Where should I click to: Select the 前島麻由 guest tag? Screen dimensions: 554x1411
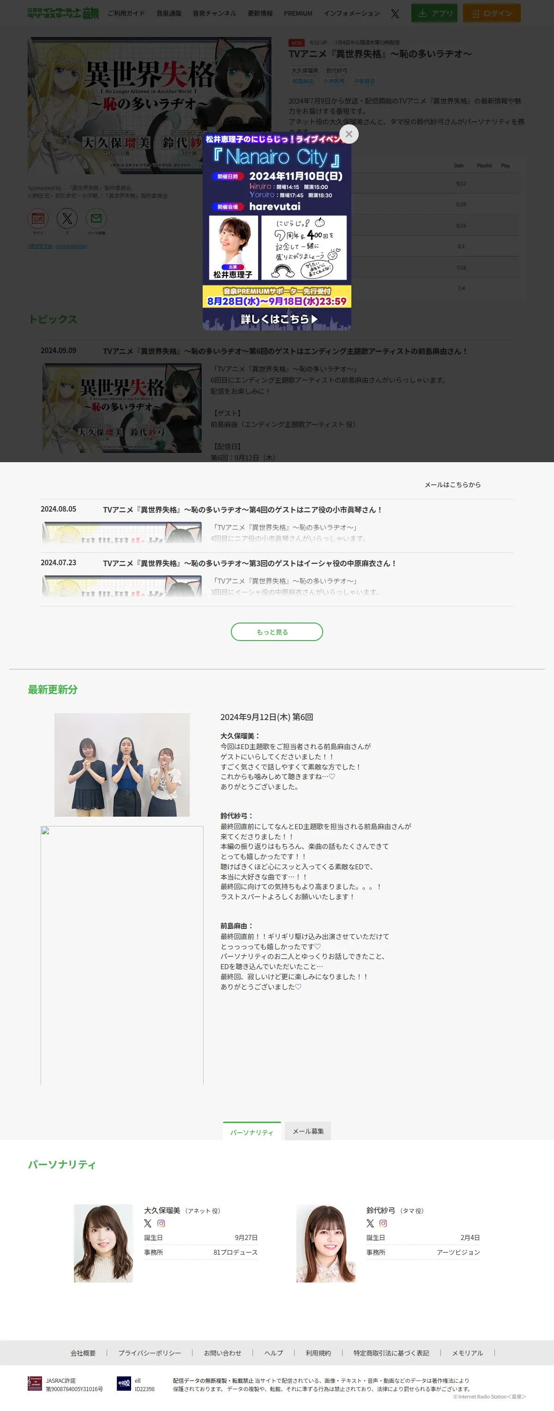(303, 81)
